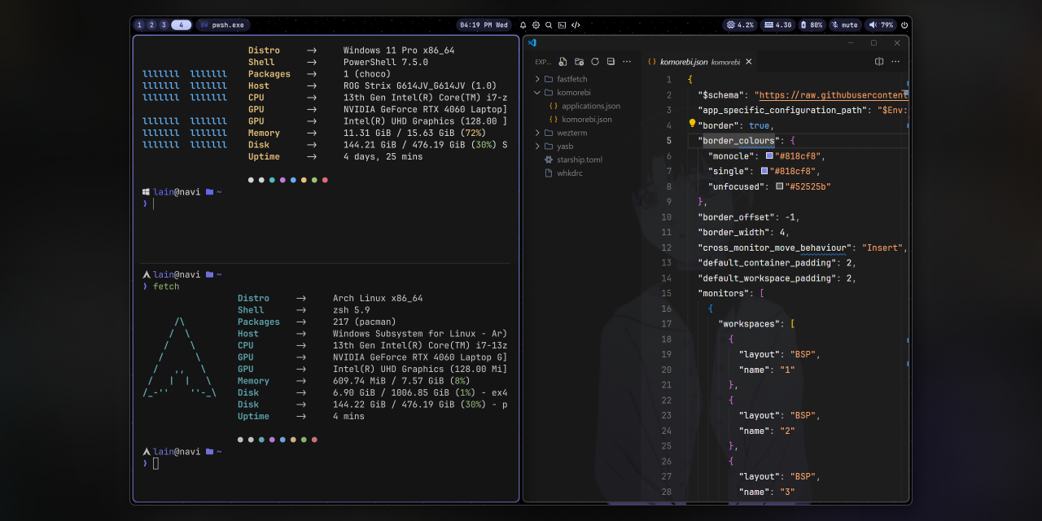Open the unfocused #52525b color swatch

(780, 186)
